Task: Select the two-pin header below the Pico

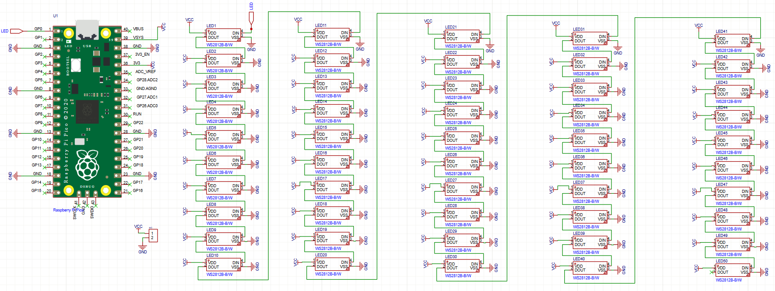Action: point(152,236)
